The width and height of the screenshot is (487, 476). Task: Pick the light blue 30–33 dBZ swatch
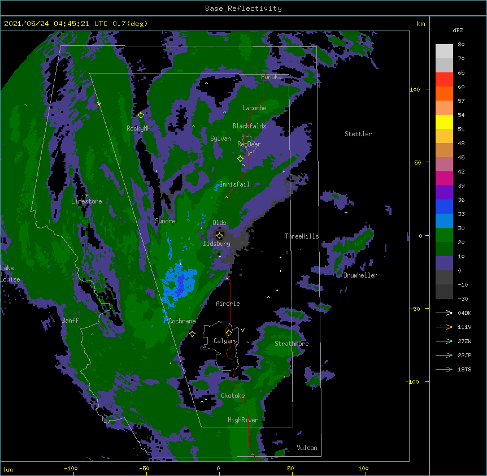(444, 221)
